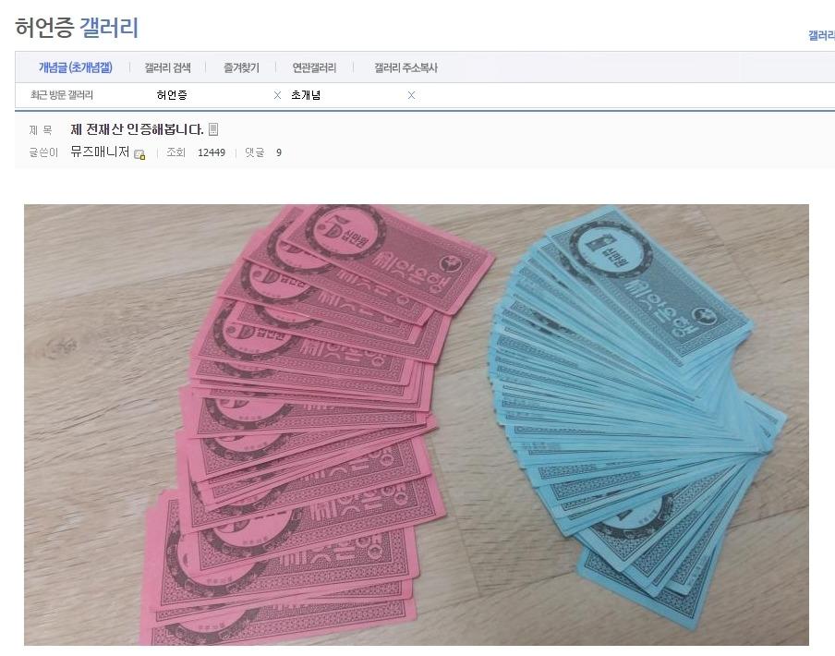Remove 초개념 from recent galleries

coord(411,95)
